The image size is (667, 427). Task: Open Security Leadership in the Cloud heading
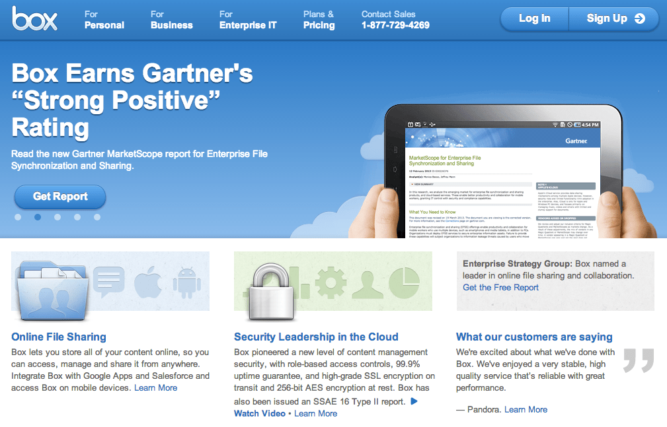click(x=316, y=337)
